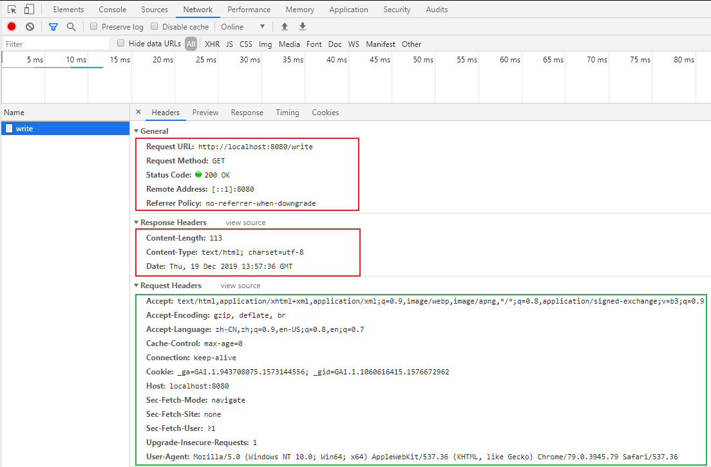Filter requests by Manifest
This screenshot has height=467, width=711.
click(x=381, y=44)
